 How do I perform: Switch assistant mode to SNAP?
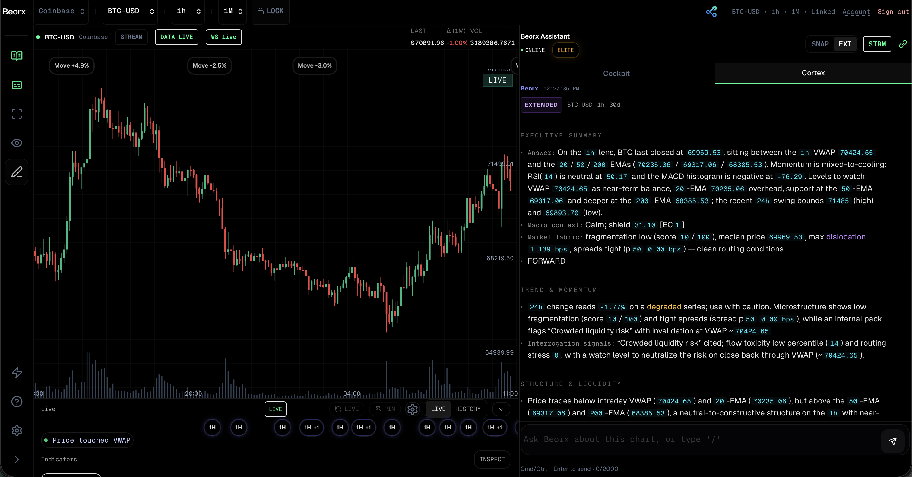point(820,44)
